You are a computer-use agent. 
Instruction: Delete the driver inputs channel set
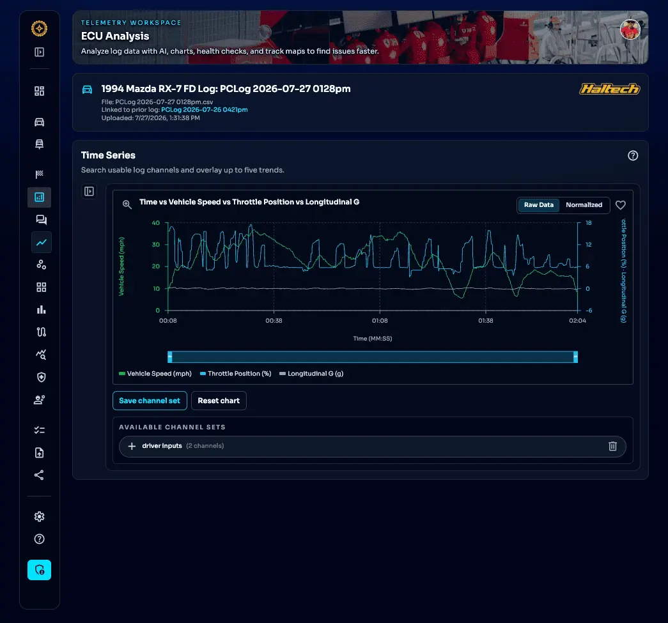pos(612,446)
